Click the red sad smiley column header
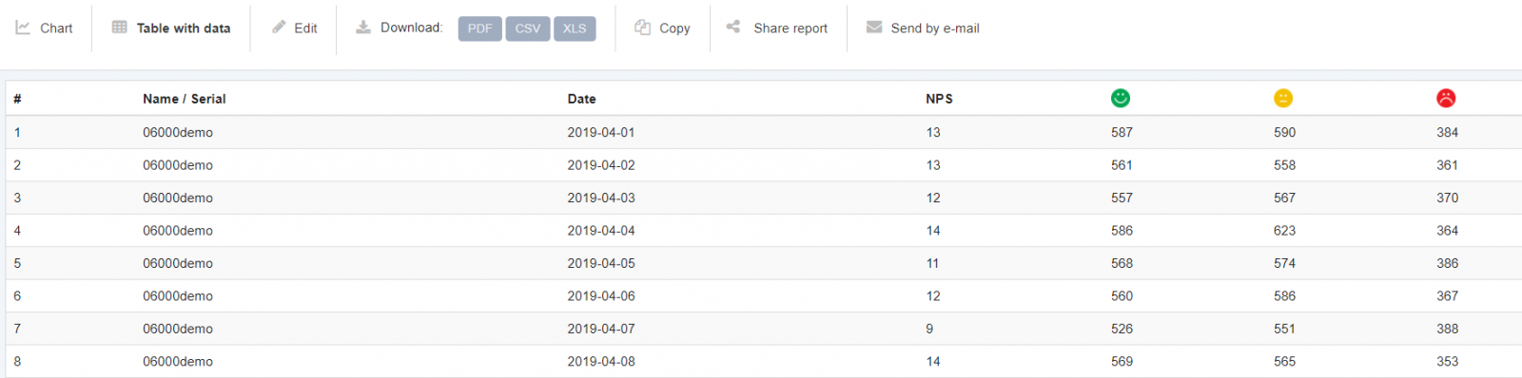The image size is (1522, 378). (1446, 98)
